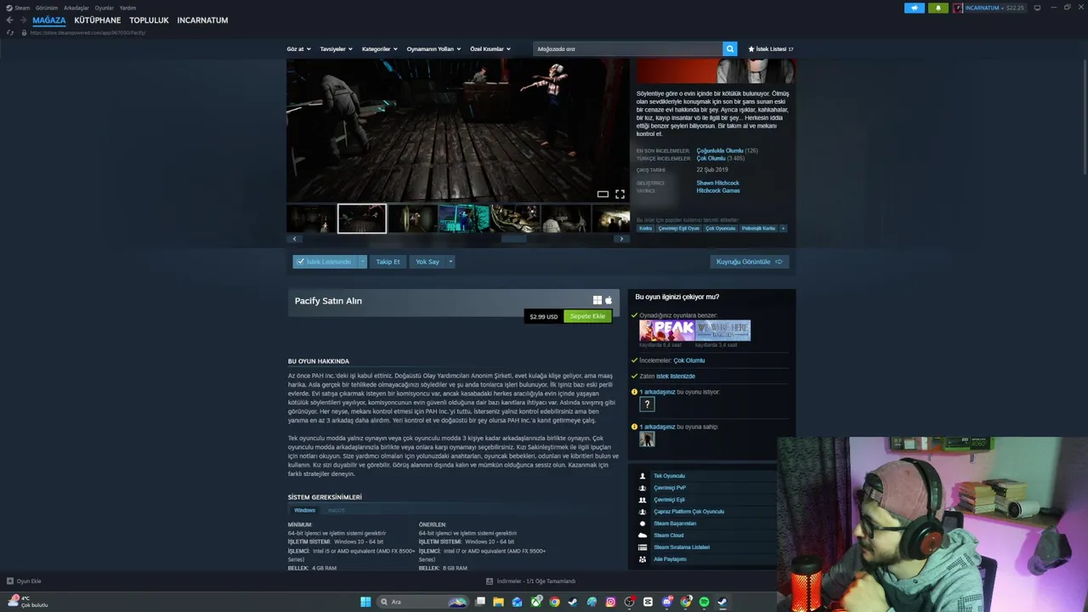Expand the Özel Kısımlar menu
This screenshot has width=1088, height=612.
[490, 49]
